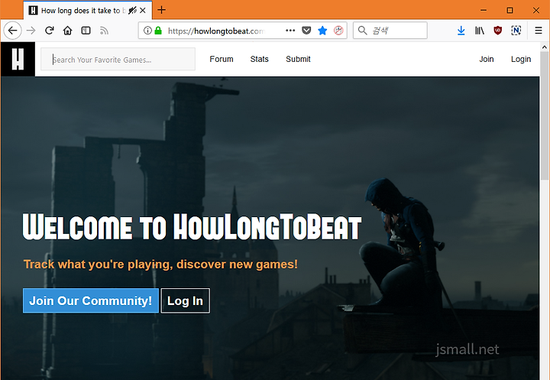
Task: Open the Stats menu item
Action: coord(259,59)
